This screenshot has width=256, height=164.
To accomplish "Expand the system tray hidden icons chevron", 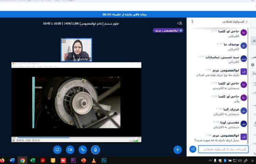I will click(x=210, y=161).
